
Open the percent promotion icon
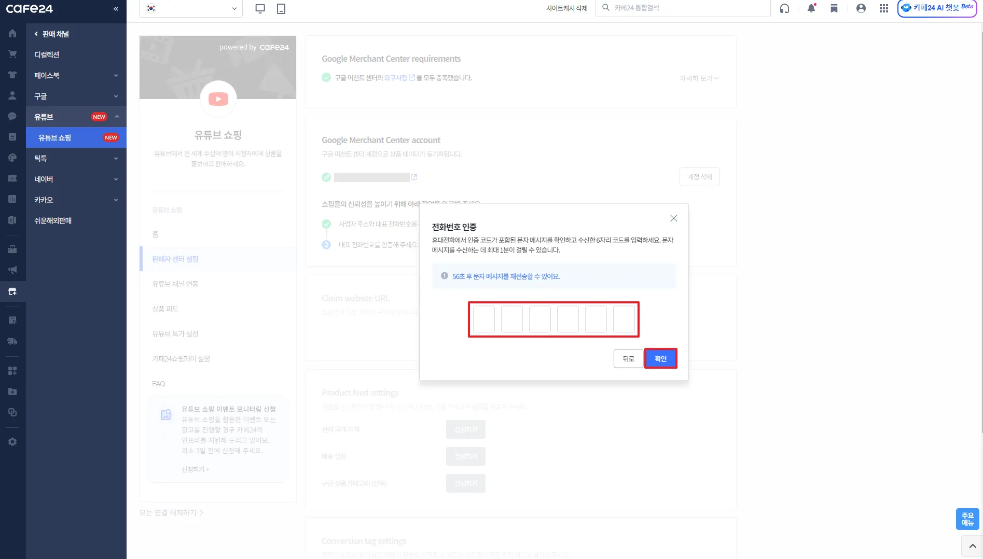[x=12, y=178]
